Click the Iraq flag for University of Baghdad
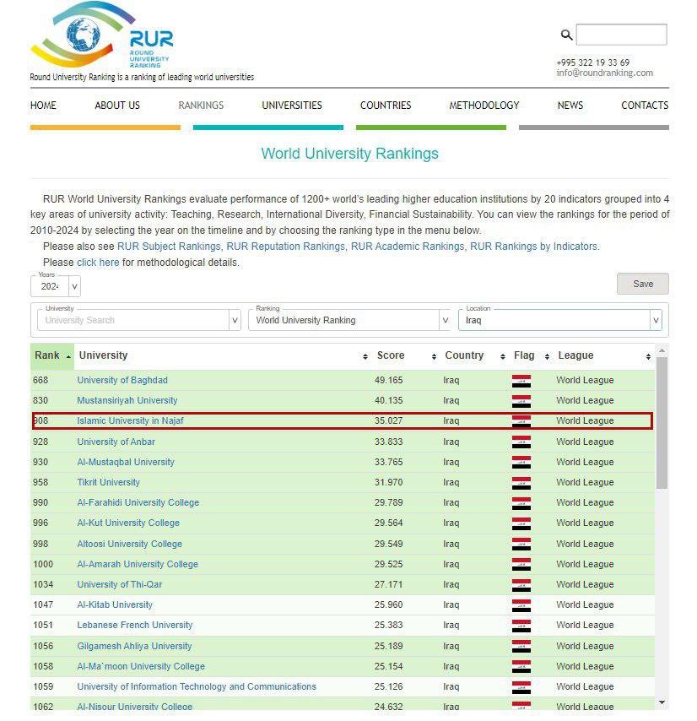This screenshot has width=697, height=721. (x=521, y=381)
